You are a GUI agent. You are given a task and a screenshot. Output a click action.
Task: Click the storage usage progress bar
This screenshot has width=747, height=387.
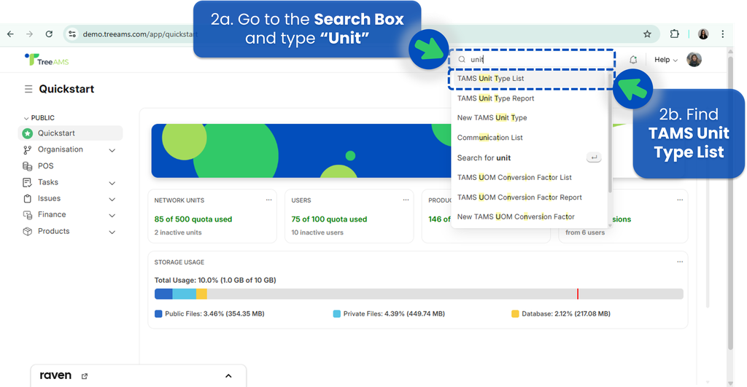tap(419, 294)
